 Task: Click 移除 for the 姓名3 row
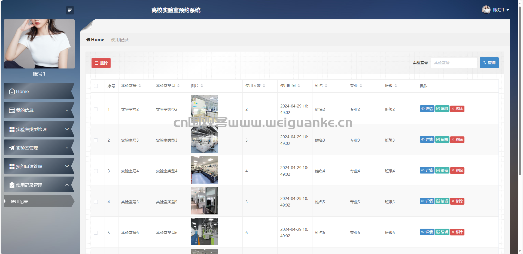click(457, 139)
